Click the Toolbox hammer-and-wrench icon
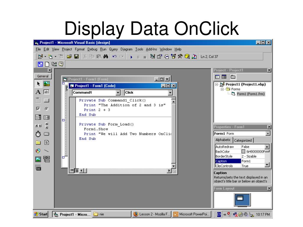Viewport: 303px width, 227px height. point(180,56)
